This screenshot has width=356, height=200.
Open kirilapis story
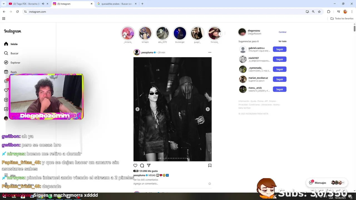tap(145, 33)
